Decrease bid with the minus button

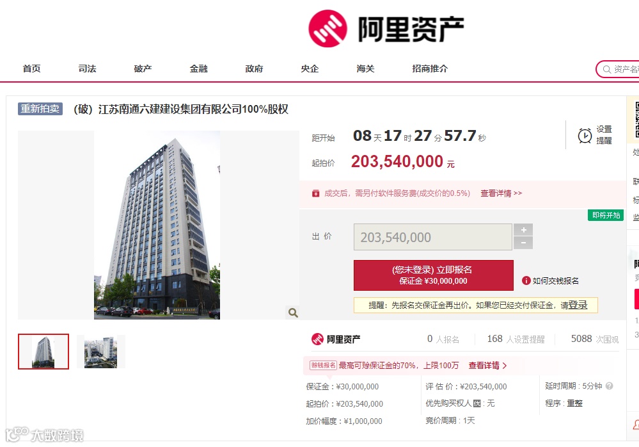[x=523, y=243]
